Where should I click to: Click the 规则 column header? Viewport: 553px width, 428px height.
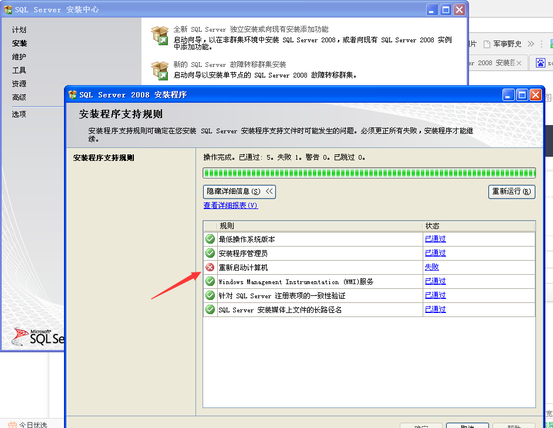[x=319, y=226]
